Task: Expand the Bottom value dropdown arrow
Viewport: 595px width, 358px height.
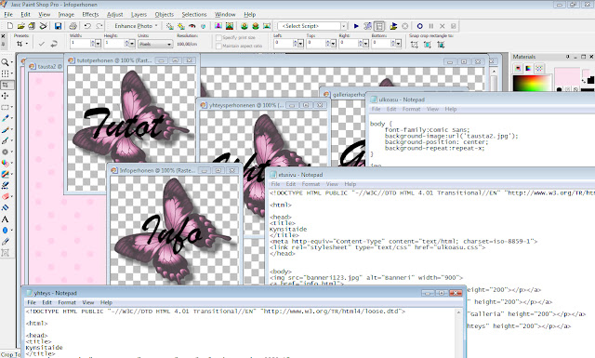Action: (399, 44)
